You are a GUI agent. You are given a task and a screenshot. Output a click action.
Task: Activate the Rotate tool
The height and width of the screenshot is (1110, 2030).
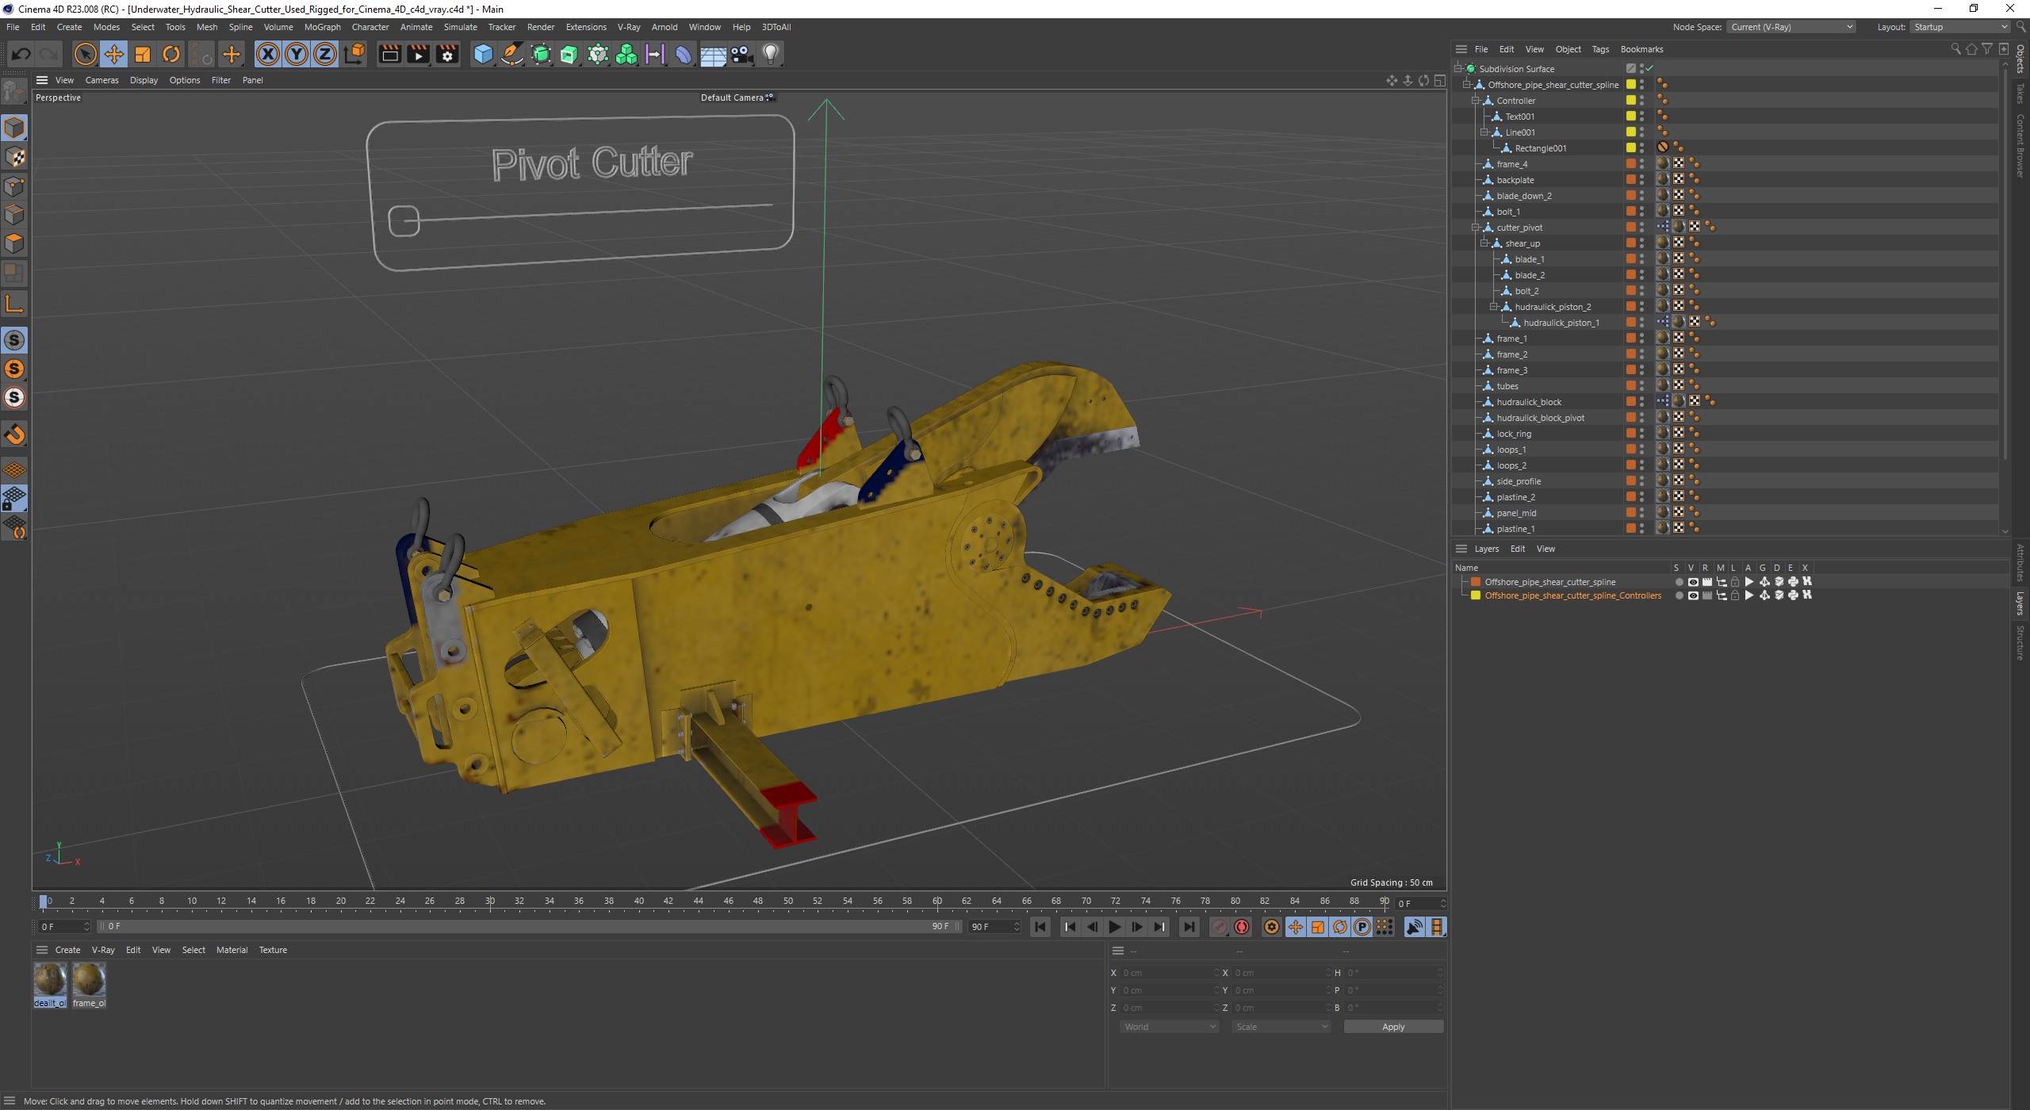click(x=171, y=54)
